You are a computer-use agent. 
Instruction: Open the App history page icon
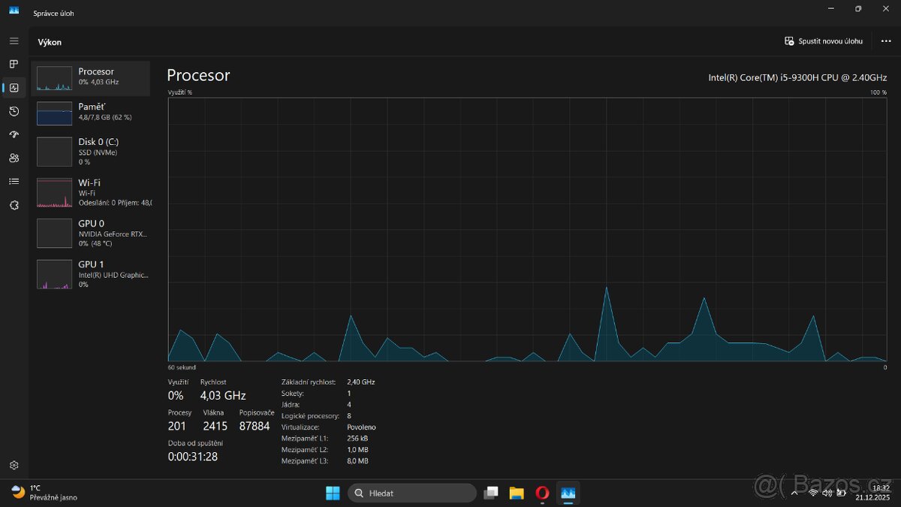point(14,111)
